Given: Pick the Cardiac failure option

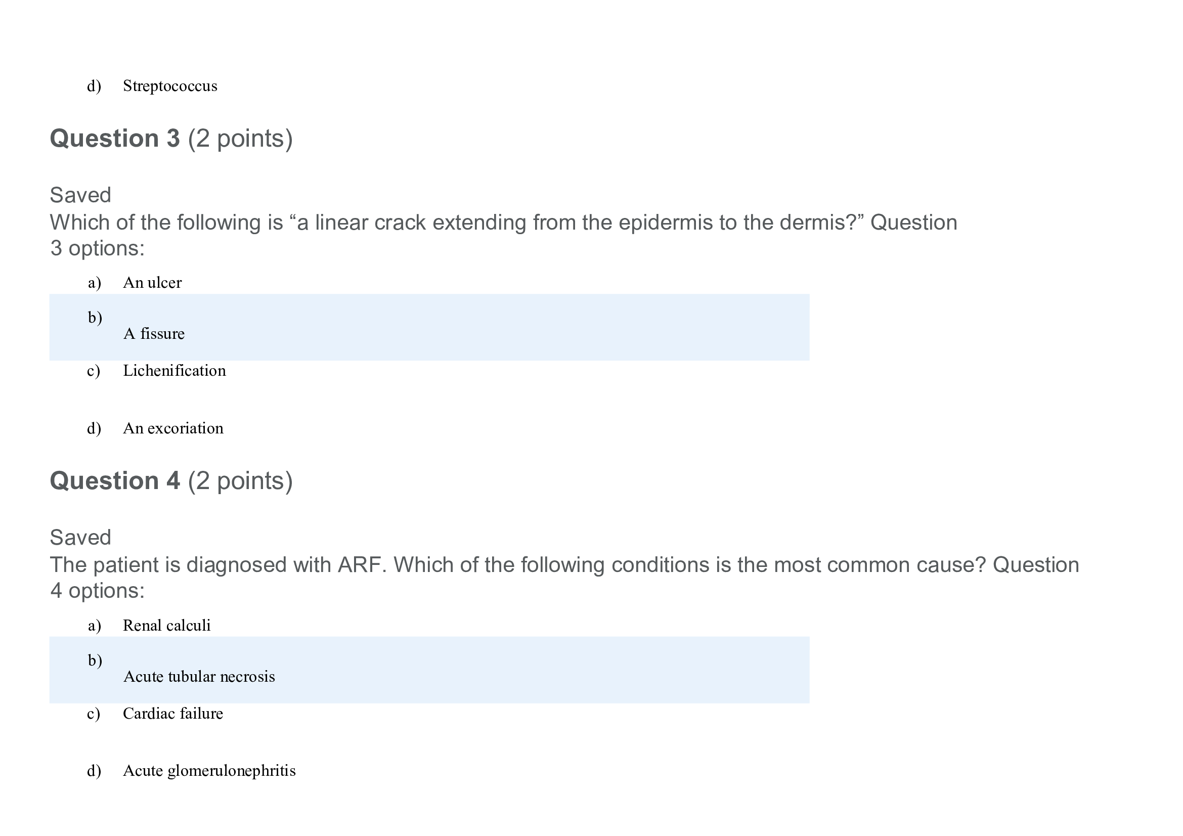Looking at the screenshot, I should (x=172, y=714).
